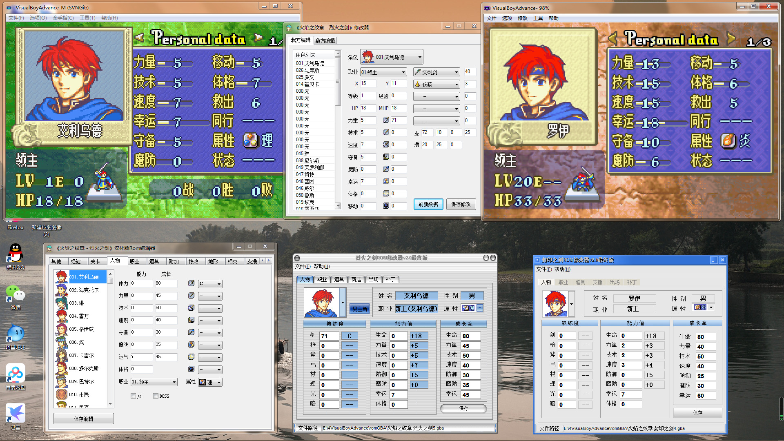
Task: Click staff rank icon beside 守备 in Chinese ROM editor
Action: pyautogui.click(x=191, y=332)
